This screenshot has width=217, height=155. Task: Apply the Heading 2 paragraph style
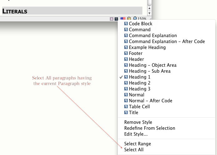[140, 83]
